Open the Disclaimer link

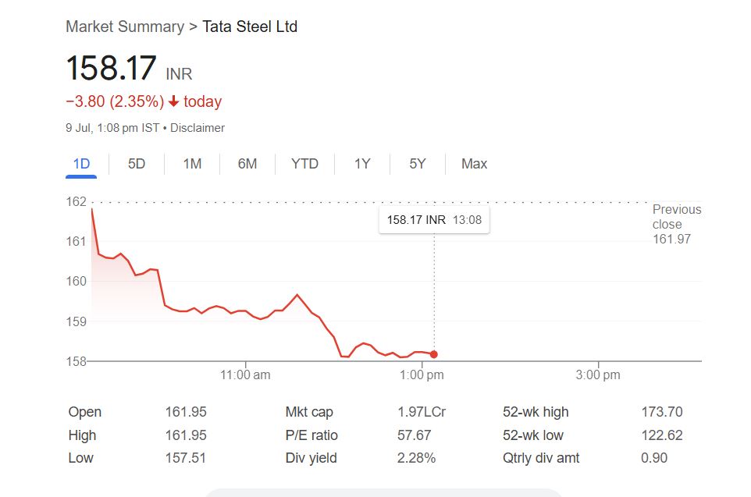(198, 128)
